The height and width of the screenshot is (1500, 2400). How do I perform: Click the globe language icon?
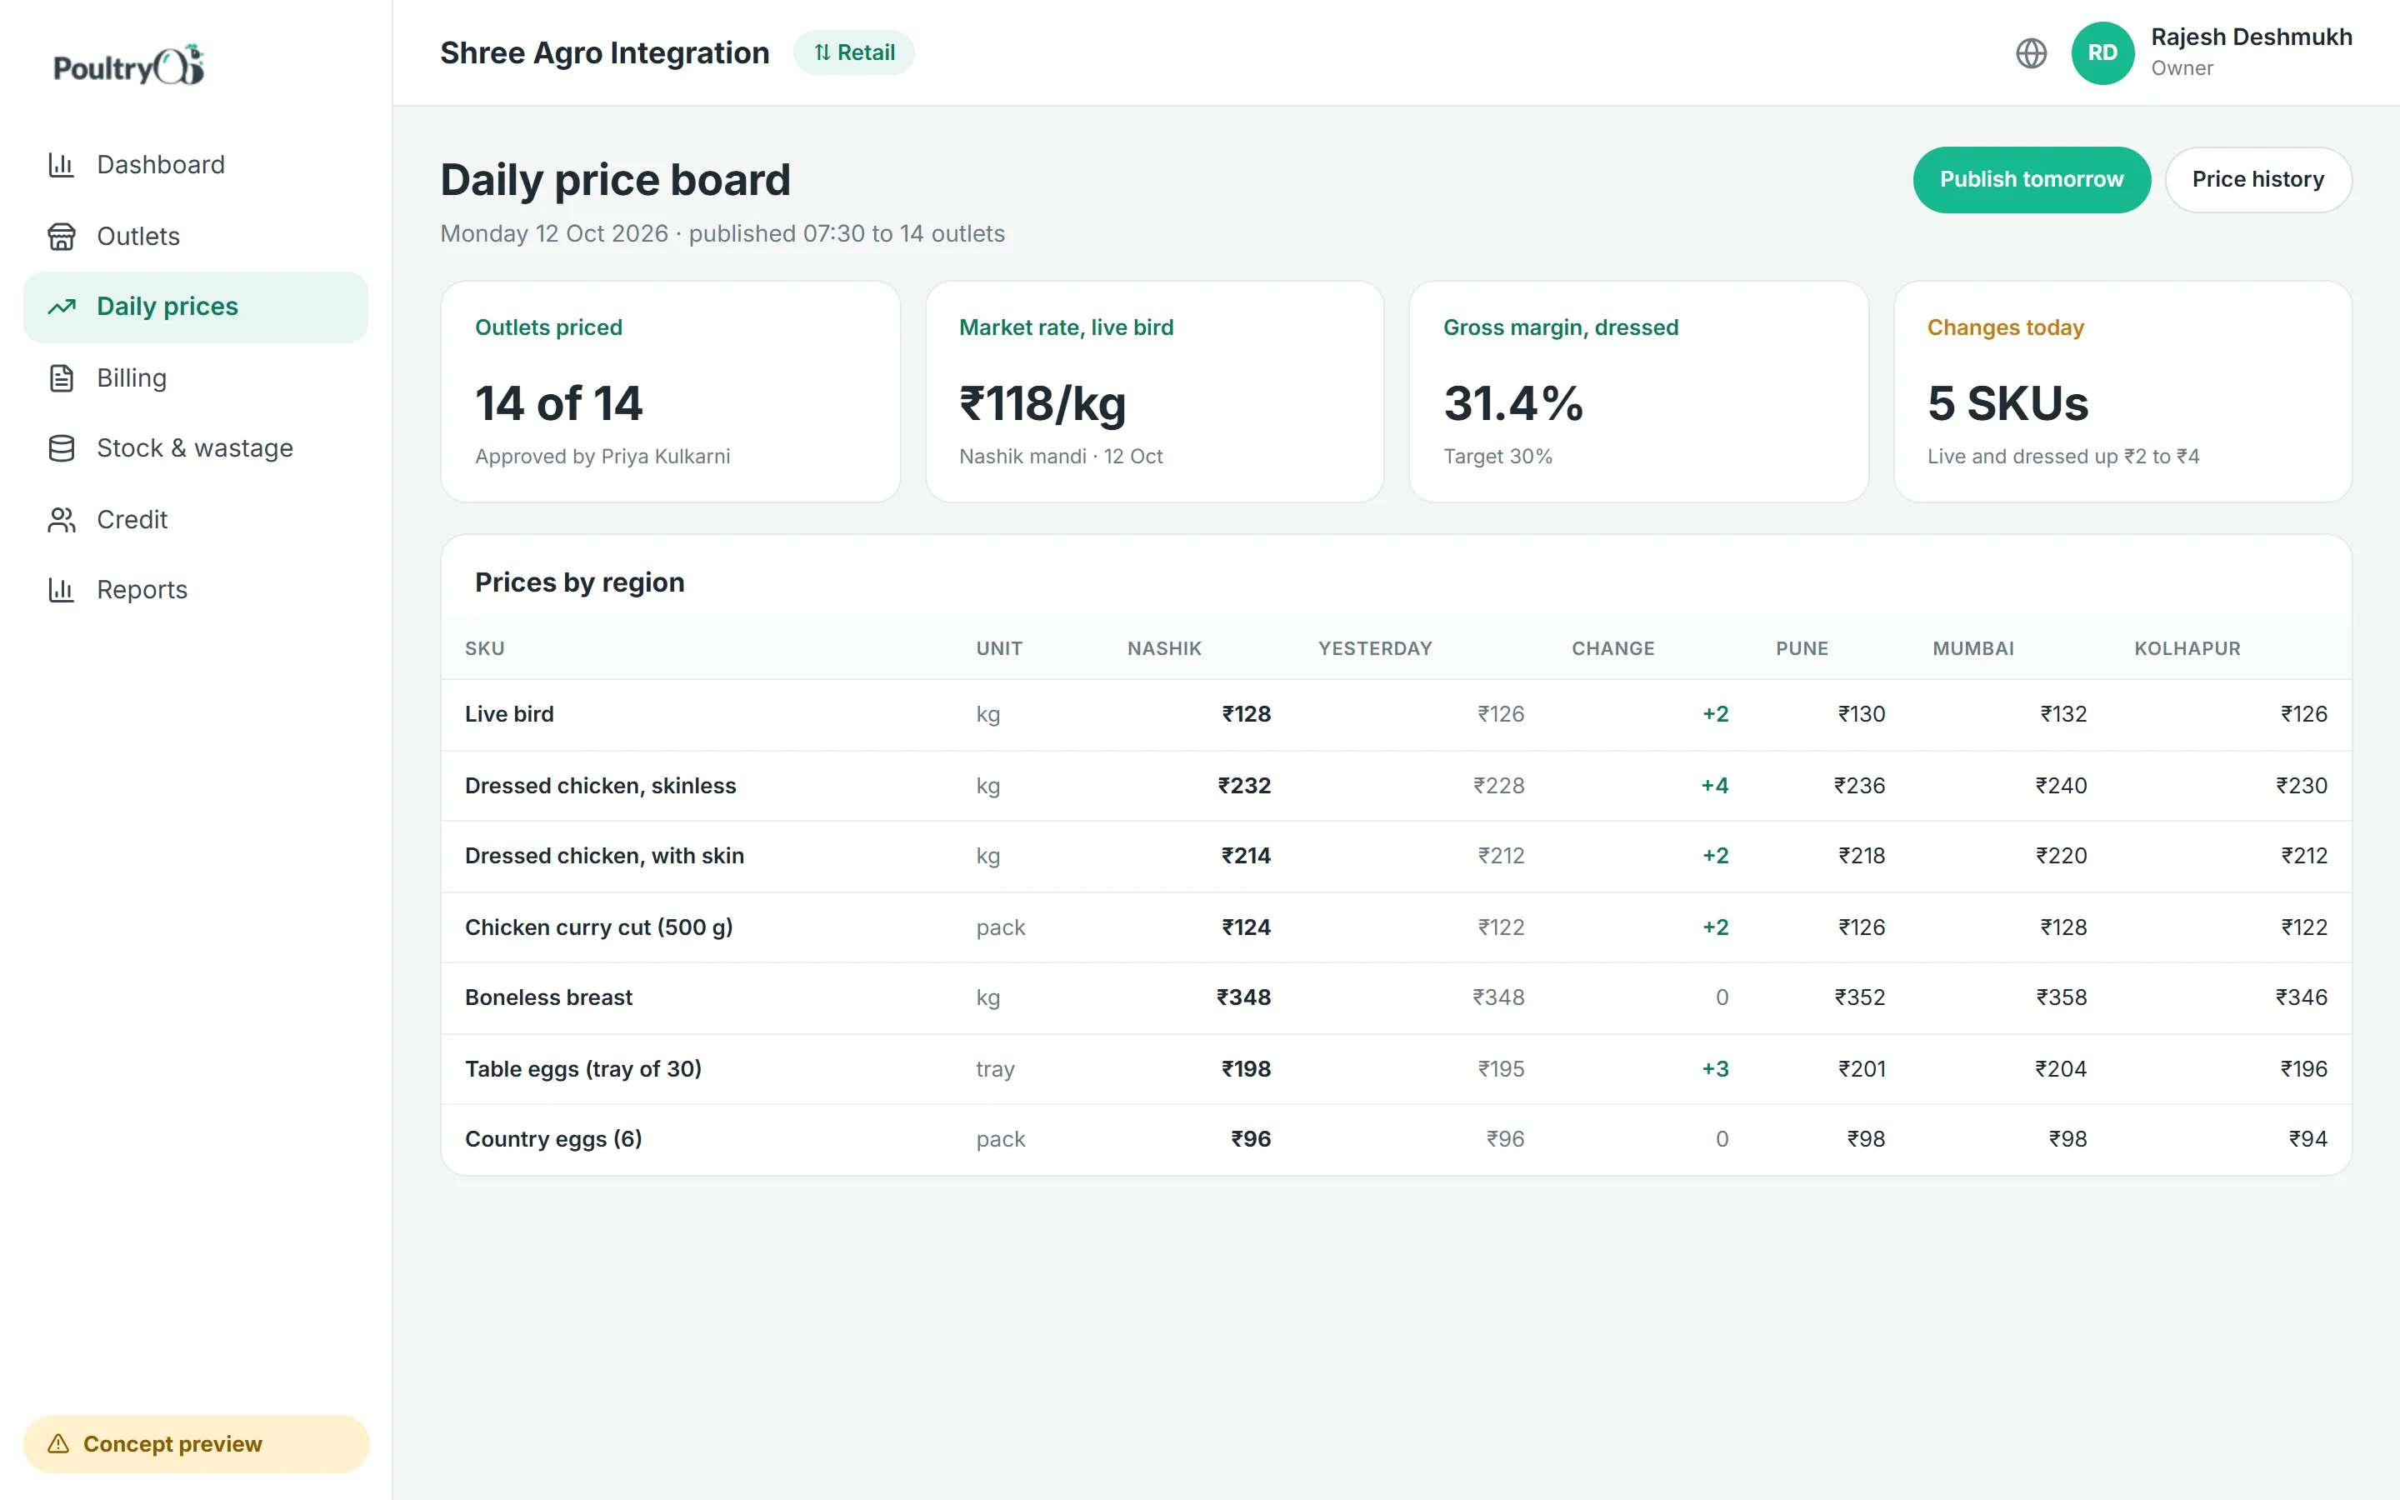(x=2031, y=52)
